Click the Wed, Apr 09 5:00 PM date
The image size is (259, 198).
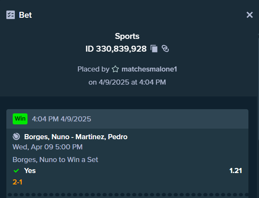click(47, 147)
